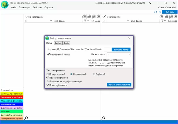This screenshot has width=178, height=124.
Task: Click the refresh icon beside the Выбрать button
Action: click(x=156, y=12)
